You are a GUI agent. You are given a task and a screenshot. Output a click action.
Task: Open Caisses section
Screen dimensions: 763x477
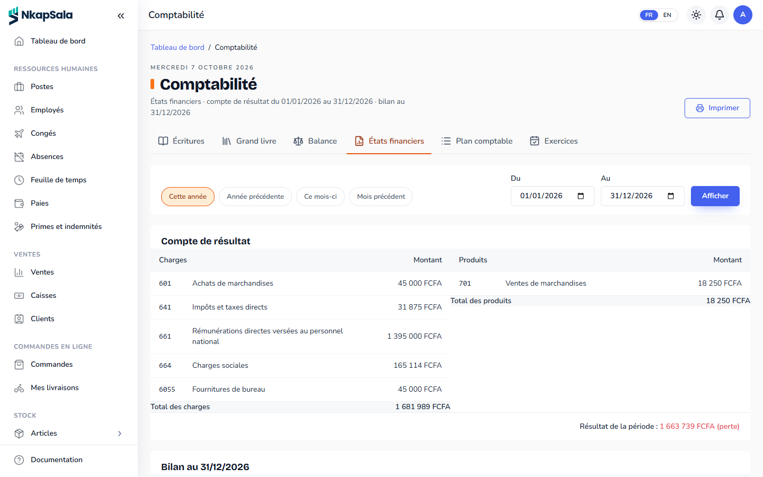(69, 295)
